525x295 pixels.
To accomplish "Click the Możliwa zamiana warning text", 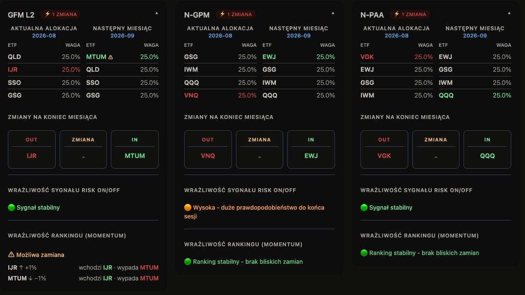I will click(40, 255).
